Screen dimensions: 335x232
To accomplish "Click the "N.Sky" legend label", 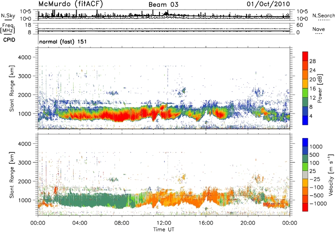I will coord(8,15).
